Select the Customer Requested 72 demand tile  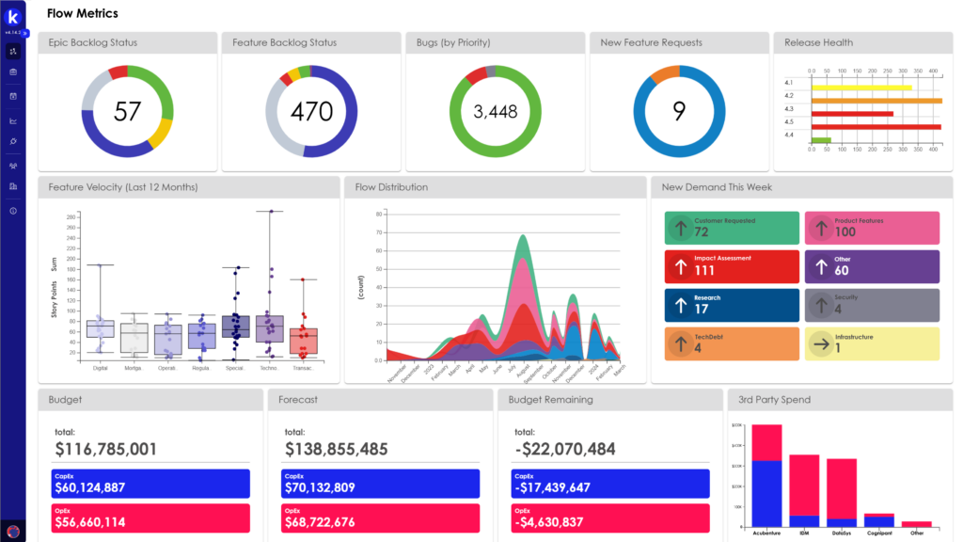(x=732, y=228)
